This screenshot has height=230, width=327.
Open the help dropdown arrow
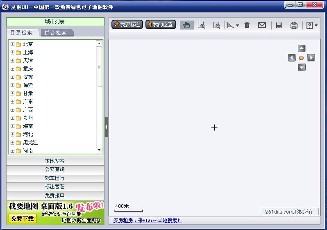tap(316, 25)
